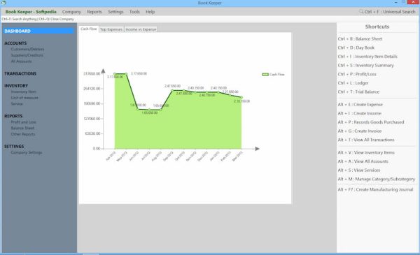Open Profit and Loss report in sidebar
The width and height of the screenshot is (420, 255).
coord(24,122)
